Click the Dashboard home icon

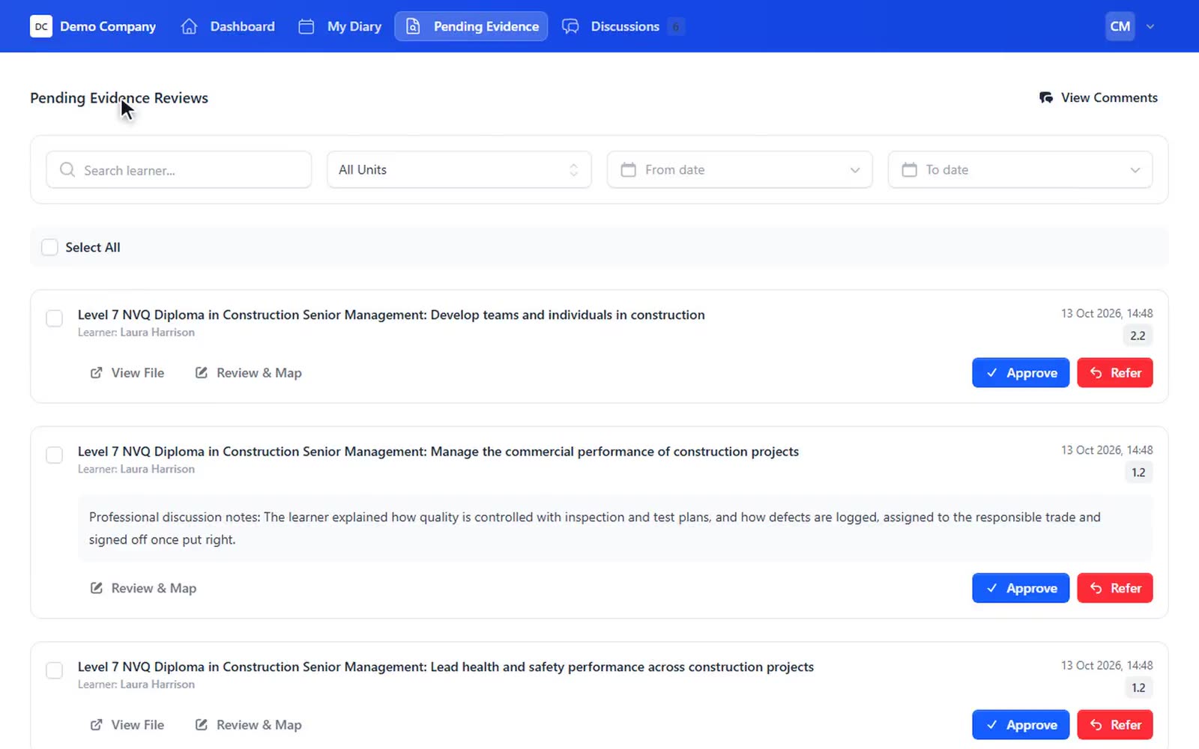tap(189, 26)
